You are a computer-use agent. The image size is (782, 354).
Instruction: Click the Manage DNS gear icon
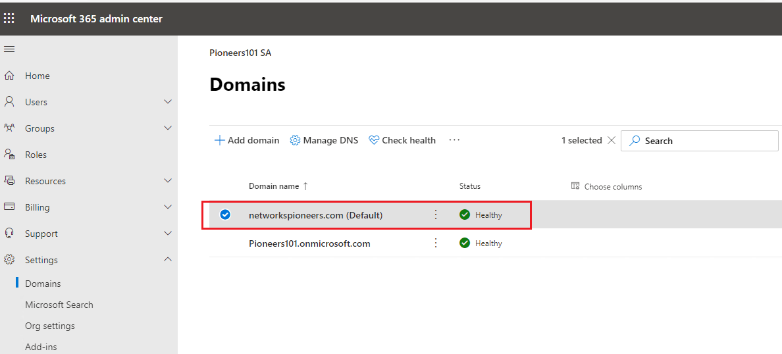[296, 141]
